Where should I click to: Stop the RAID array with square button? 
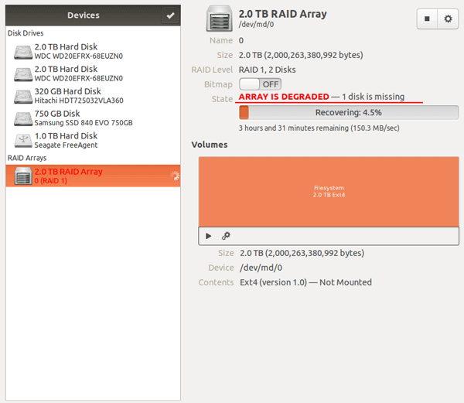427,19
